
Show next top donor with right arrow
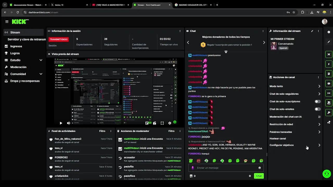point(264,42)
